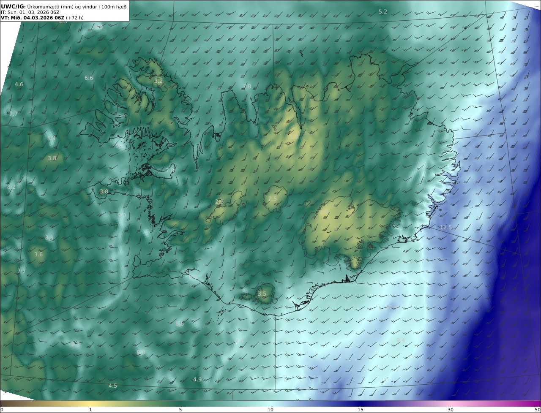Click the precipitable water color scale bar
Screen dimensions: 541x413
[270, 404]
